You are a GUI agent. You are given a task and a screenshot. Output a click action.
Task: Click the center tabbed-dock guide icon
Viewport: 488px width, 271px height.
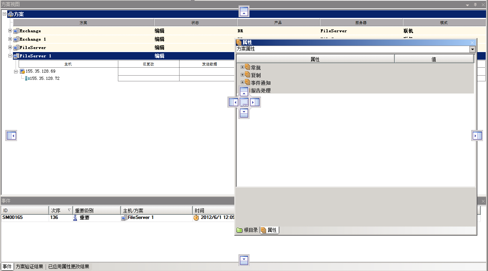244,102
